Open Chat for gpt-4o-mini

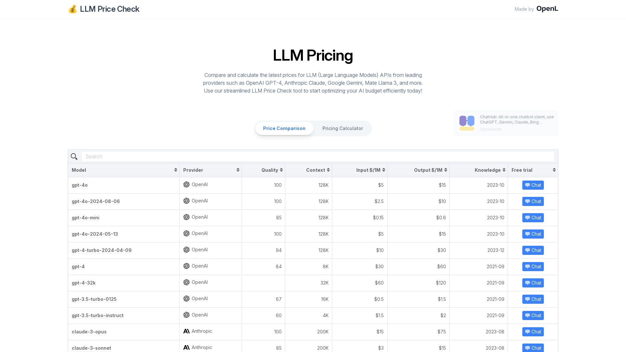pyautogui.click(x=533, y=218)
